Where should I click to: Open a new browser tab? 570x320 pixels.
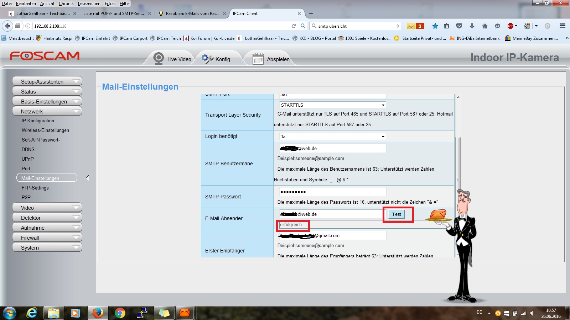(x=311, y=14)
